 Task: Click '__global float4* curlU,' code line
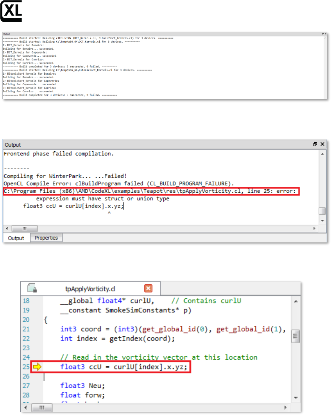click(107, 301)
